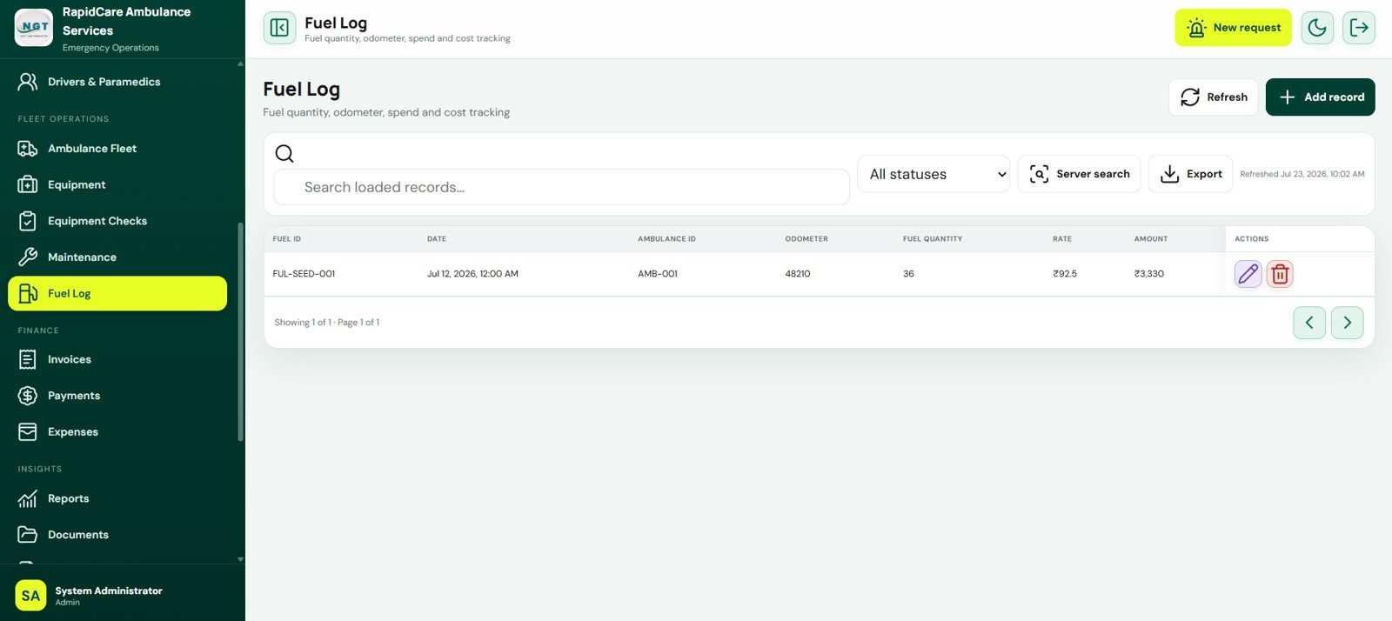Click the AMOUNT column header
Image resolution: width=1392 pixels, height=621 pixels.
click(1151, 238)
